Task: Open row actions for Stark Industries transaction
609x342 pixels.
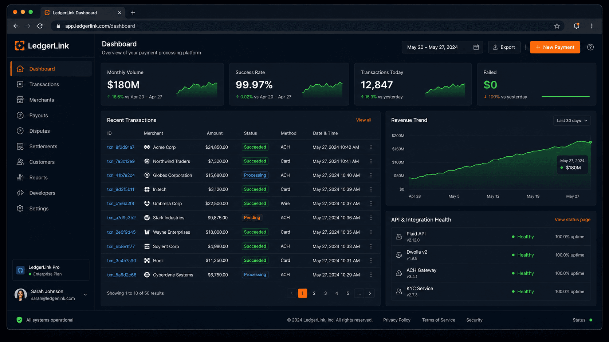Action: tap(371, 218)
